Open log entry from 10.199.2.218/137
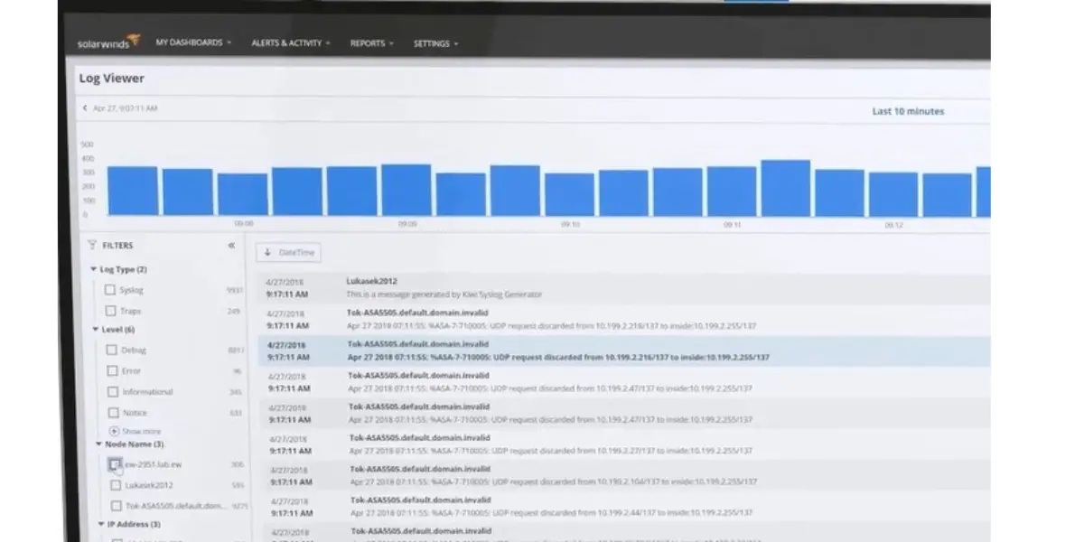 point(623,320)
